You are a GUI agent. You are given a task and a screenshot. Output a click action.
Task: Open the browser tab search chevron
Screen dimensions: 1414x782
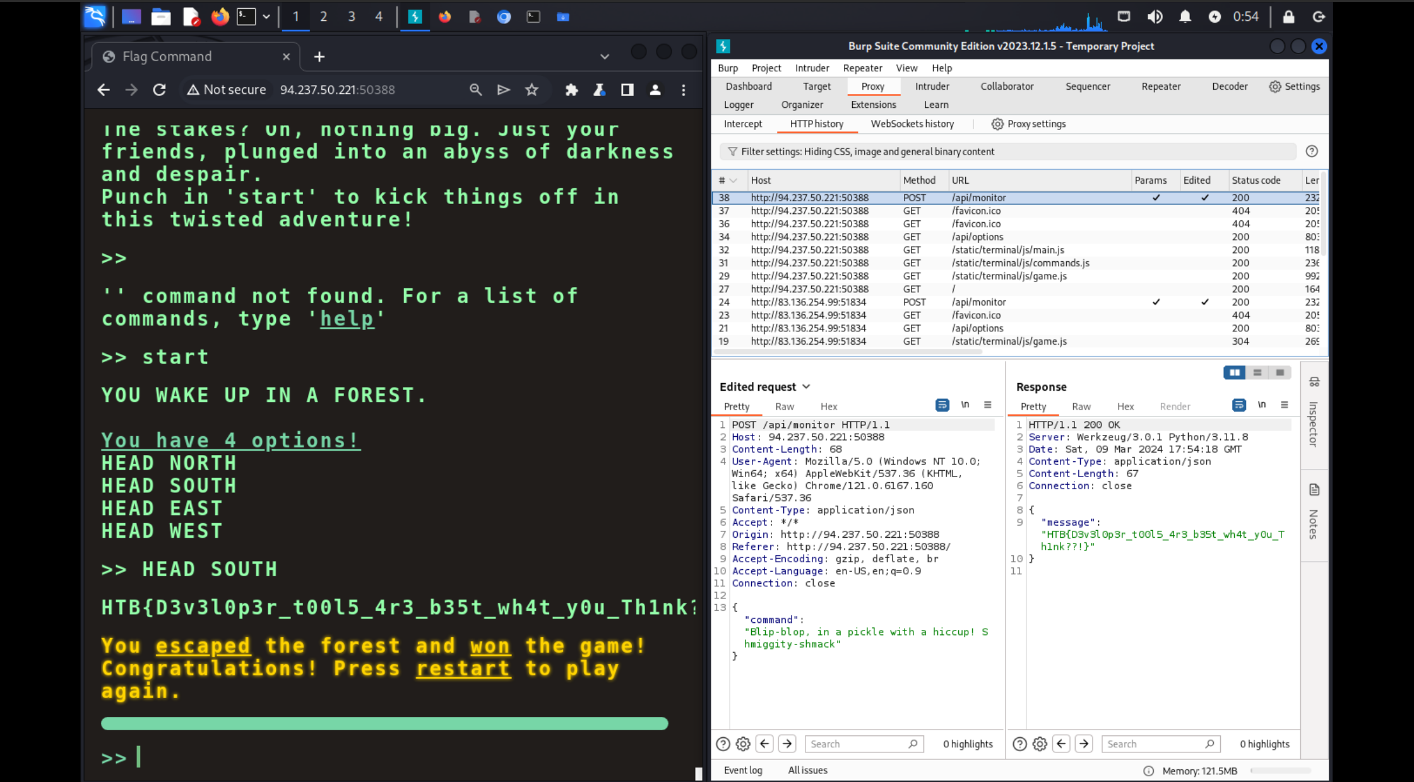[x=604, y=57]
